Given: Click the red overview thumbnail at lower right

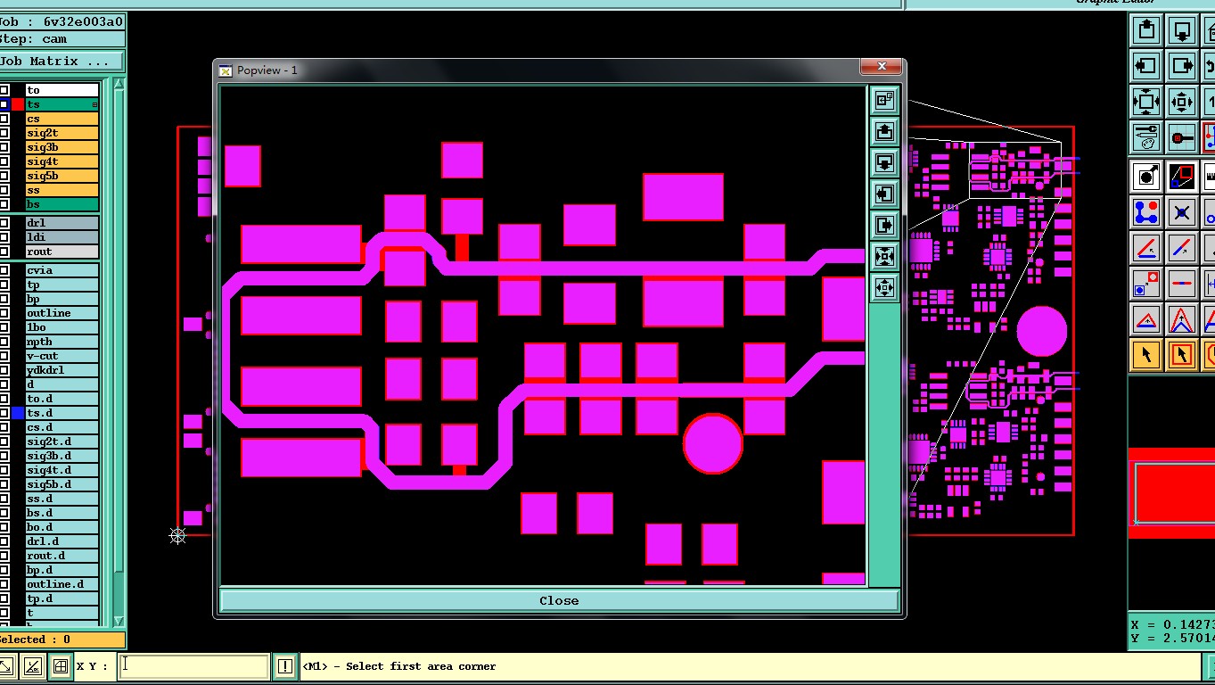Looking at the screenshot, I should point(1171,492).
